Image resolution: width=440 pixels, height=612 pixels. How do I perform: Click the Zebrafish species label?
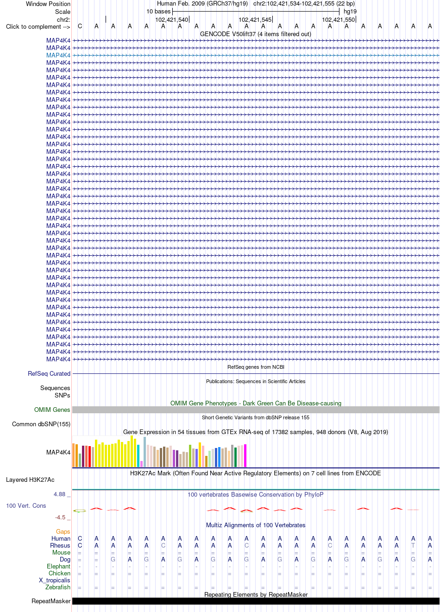coord(58,587)
